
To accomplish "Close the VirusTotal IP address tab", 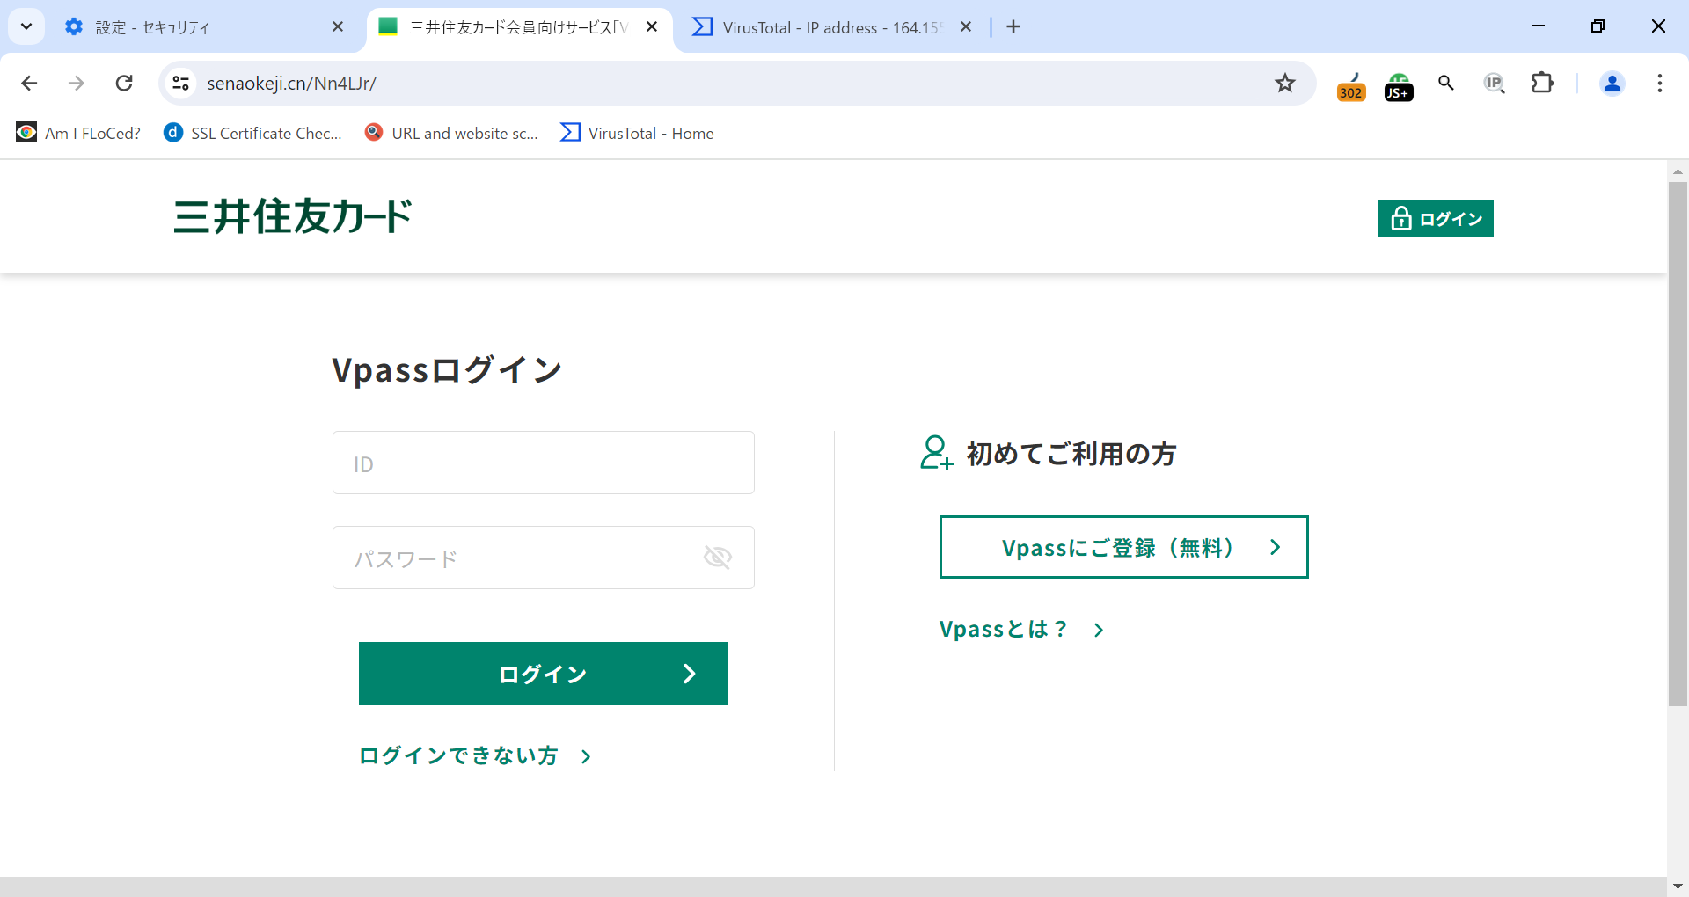I will click(x=966, y=27).
